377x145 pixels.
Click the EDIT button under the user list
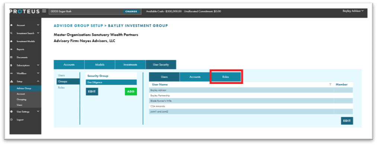(x=347, y=121)
